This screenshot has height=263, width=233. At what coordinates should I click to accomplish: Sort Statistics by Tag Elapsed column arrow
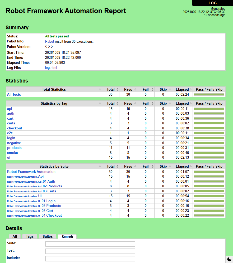[191, 104]
